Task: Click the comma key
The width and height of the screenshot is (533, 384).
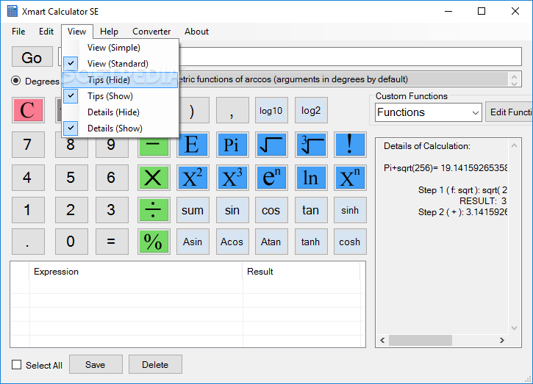Action: pos(232,110)
